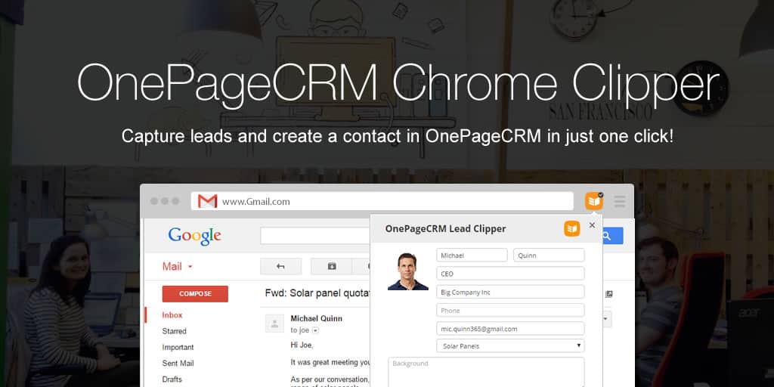Open the Solar Panels dropdown in clipper

click(x=510, y=346)
